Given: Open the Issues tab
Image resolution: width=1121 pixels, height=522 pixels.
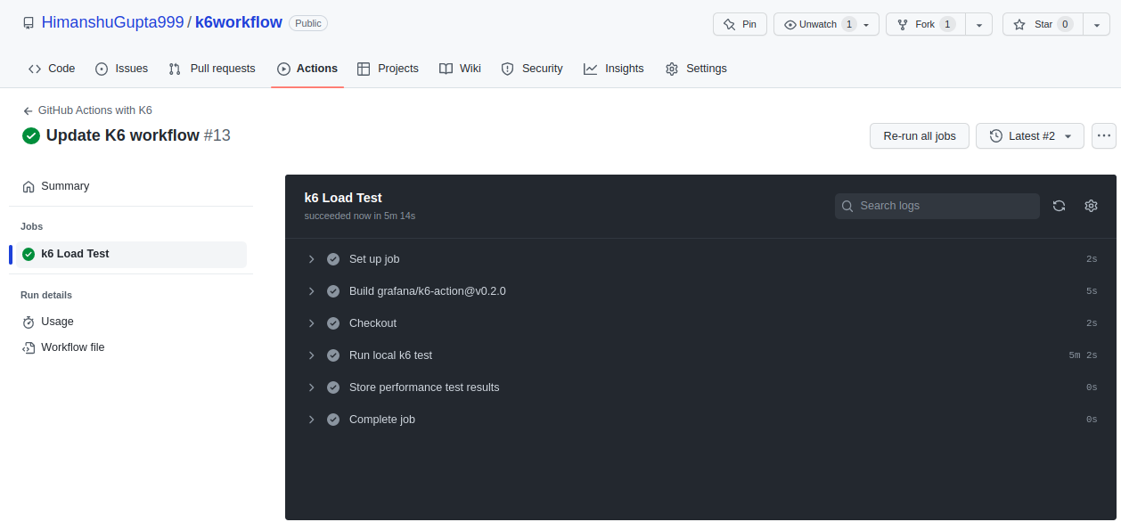Looking at the screenshot, I should 122,69.
